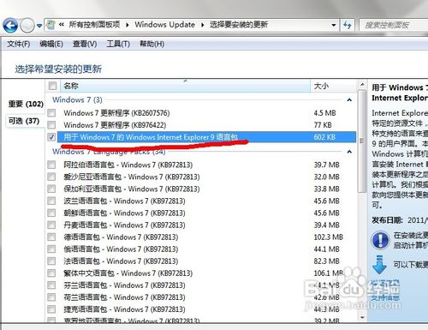Go back with the blue Back arrow
Viewport: 428px width, 330px height.
(10, 26)
